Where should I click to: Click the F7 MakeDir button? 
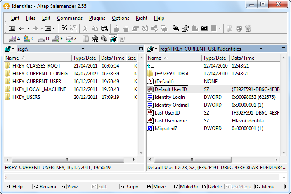pyautogui.click(x=185, y=187)
